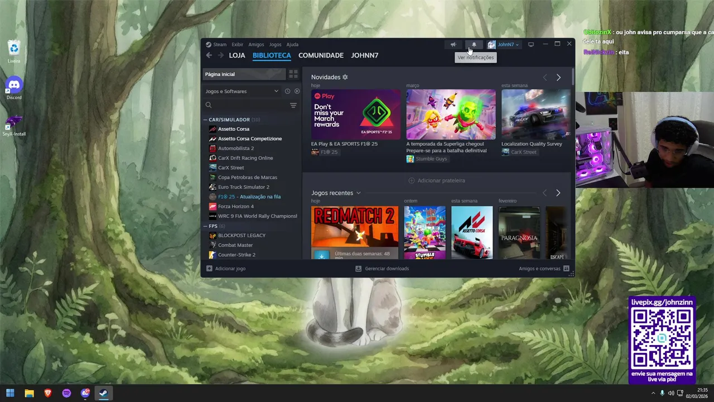The width and height of the screenshot is (714, 402).
Task: Open the Amigos menu
Action: coord(256,45)
